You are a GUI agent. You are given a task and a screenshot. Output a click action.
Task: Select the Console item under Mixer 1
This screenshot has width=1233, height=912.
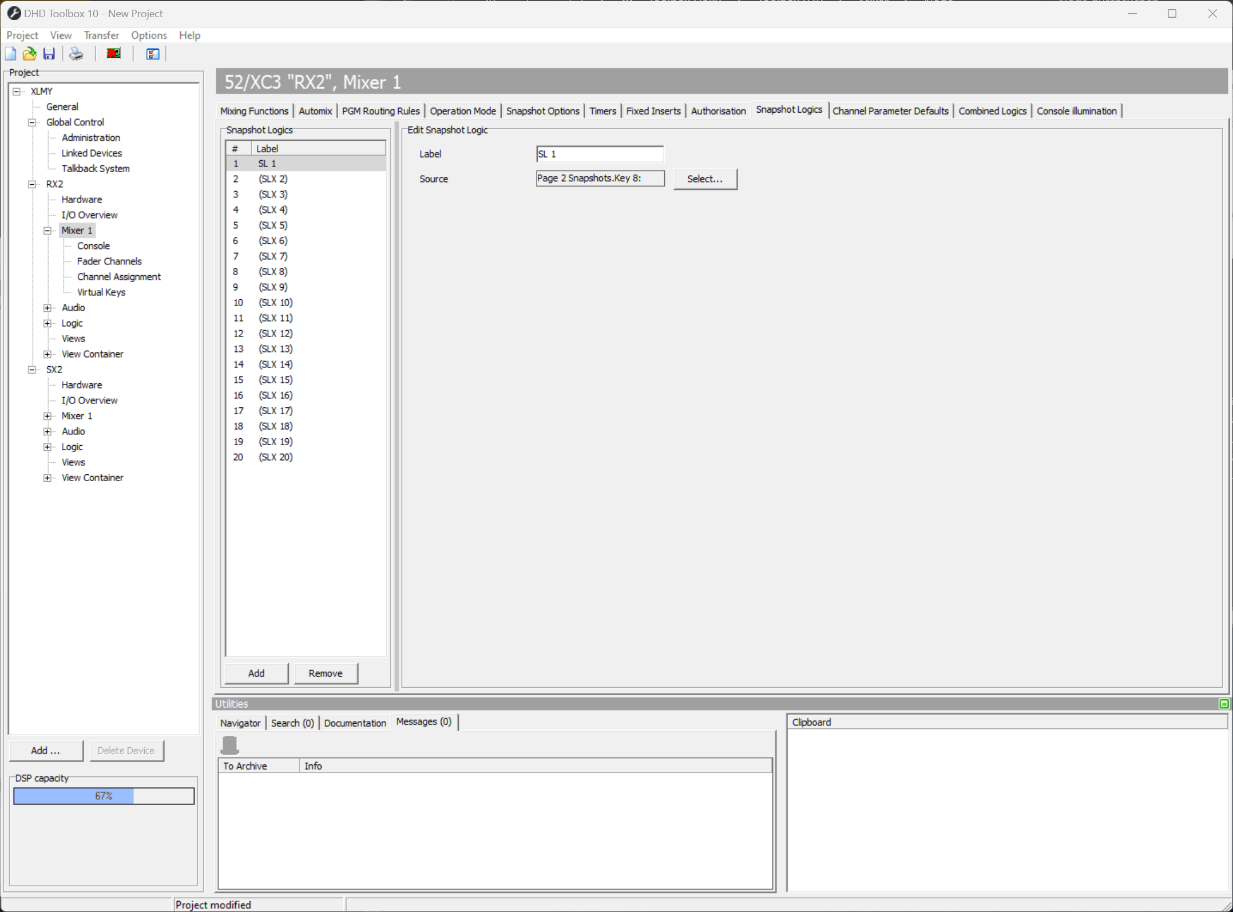click(93, 245)
